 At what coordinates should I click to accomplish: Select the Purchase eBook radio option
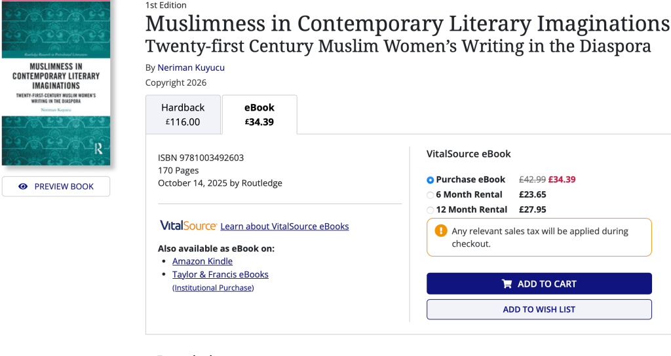(430, 180)
